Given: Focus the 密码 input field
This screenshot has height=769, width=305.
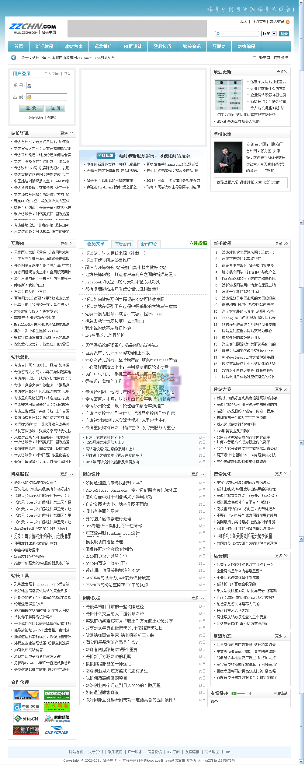Looking at the screenshot, I should point(47,97).
